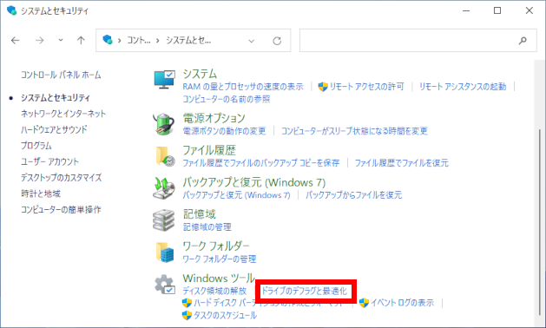Open the 電源オプション battery icon
546x328 pixels.
(x=164, y=123)
